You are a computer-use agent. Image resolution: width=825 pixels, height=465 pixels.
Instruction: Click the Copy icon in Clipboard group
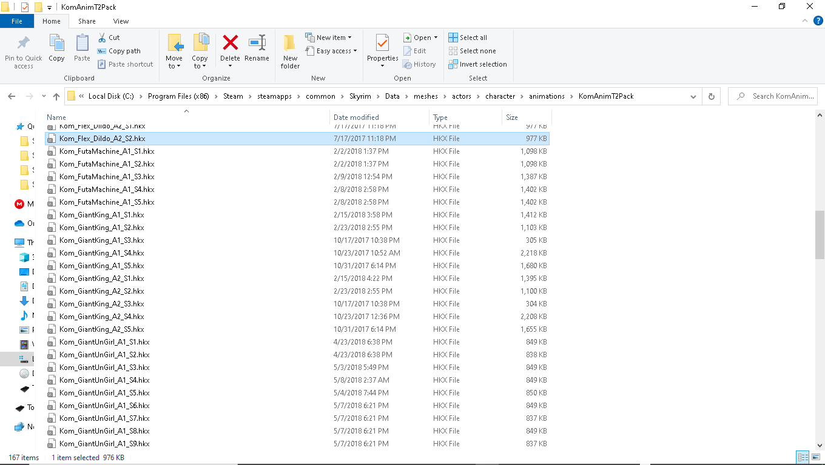click(56, 43)
